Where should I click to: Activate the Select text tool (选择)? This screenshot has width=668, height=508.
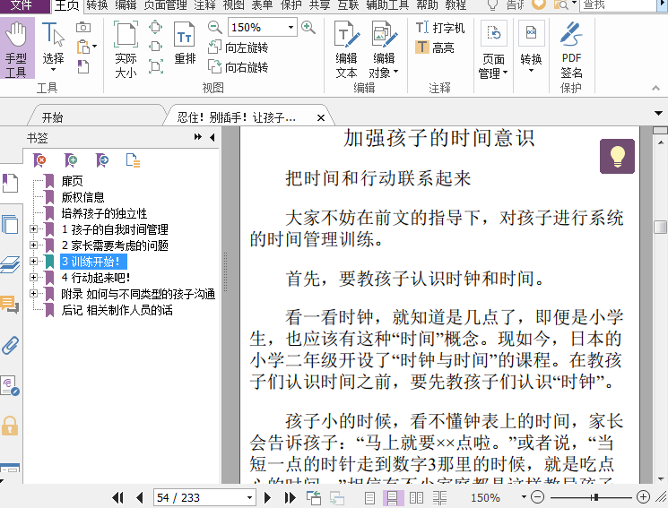(x=53, y=47)
